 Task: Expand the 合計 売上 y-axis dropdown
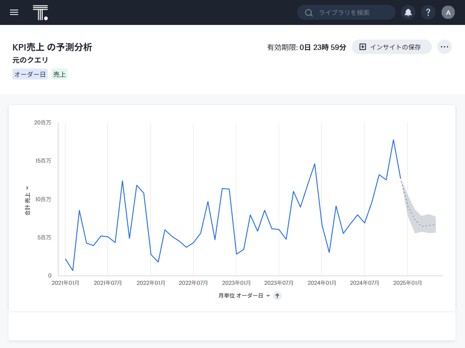pyautogui.click(x=28, y=188)
